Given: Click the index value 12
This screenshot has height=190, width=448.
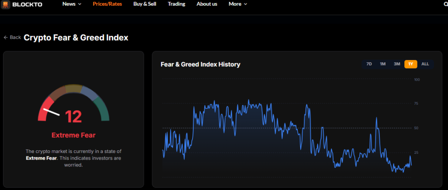Looking at the screenshot, I should [x=73, y=117].
